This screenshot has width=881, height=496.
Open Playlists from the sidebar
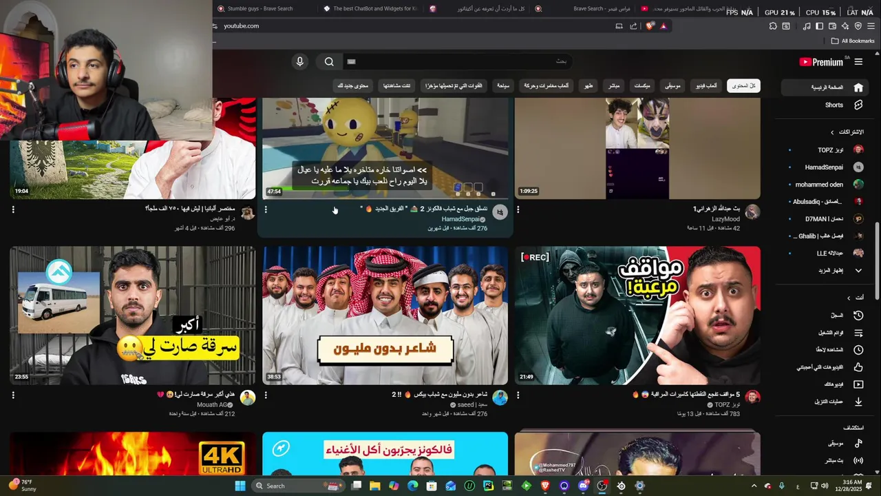click(x=823, y=332)
